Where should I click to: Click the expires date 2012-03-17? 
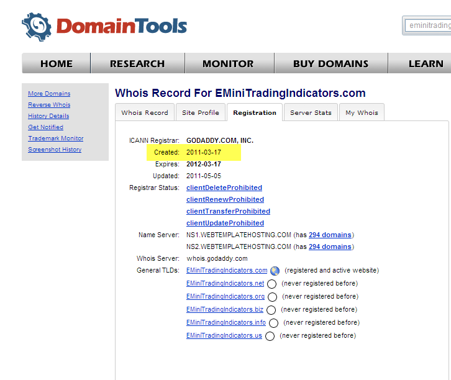[x=204, y=164]
